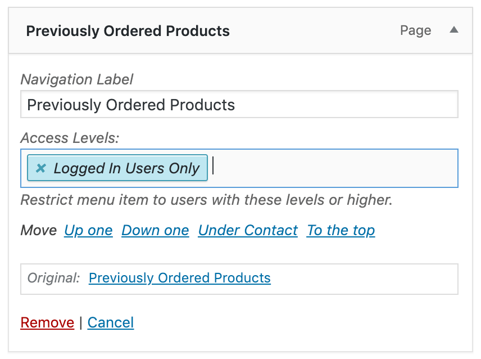Select the Logged In Users Only tag
Image resolution: width=481 pixels, height=359 pixels.
point(126,168)
